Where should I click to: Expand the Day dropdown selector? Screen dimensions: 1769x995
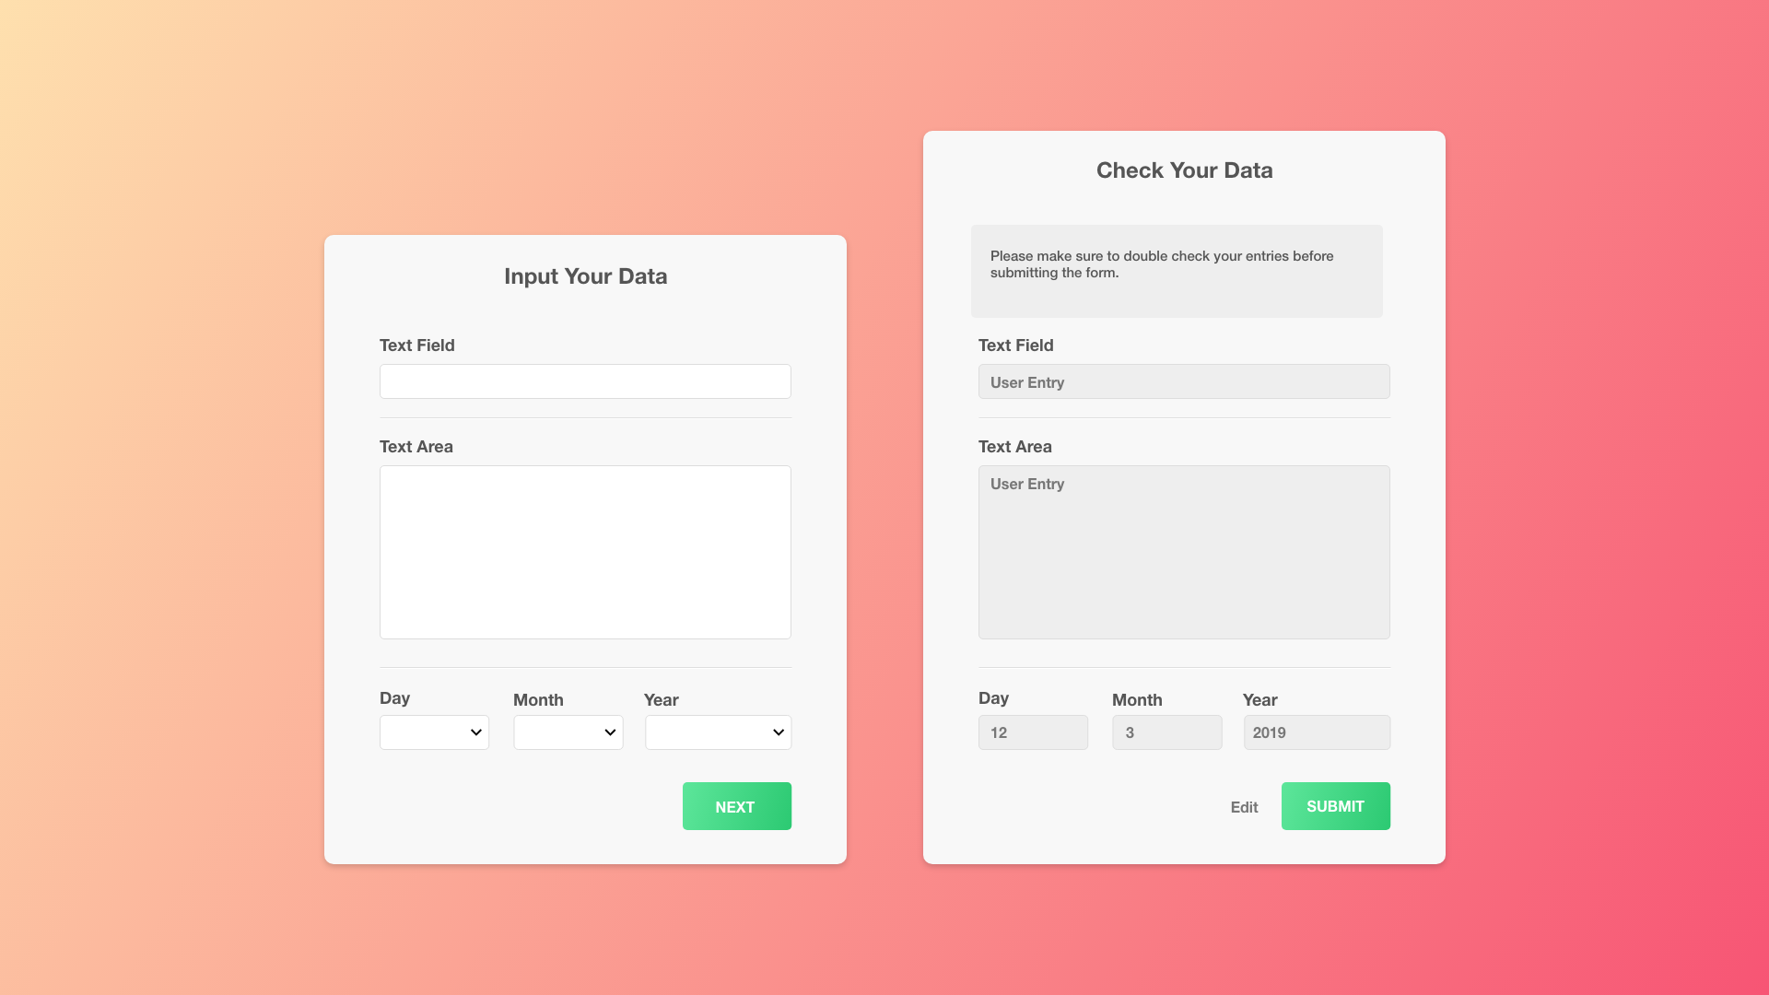tap(434, 732)
